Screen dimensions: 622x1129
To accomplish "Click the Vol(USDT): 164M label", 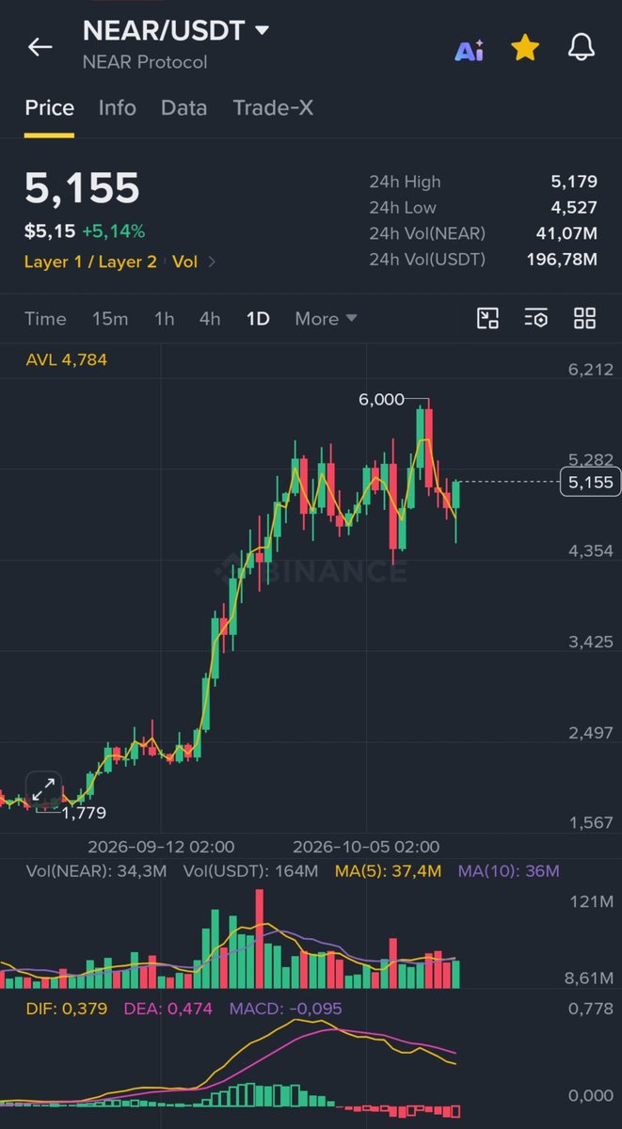I will (x=250, y=871).
